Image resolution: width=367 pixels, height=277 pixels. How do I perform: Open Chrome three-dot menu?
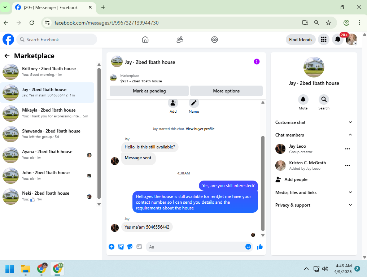click(359, 23)
